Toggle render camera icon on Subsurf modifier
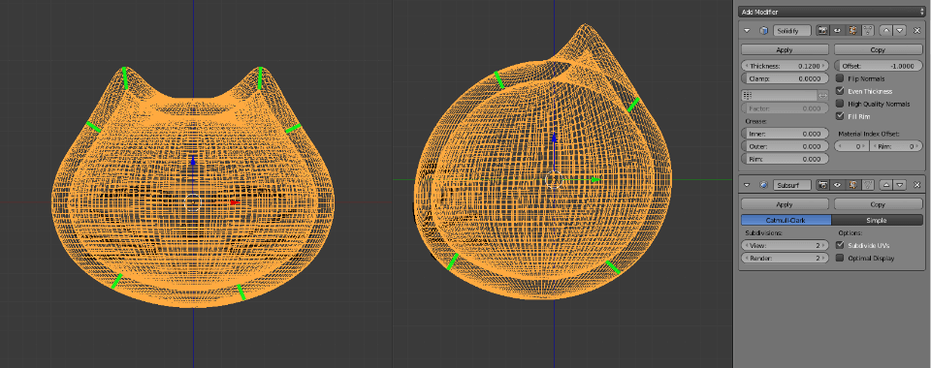931x368 pixels. [x=823, y=185]
